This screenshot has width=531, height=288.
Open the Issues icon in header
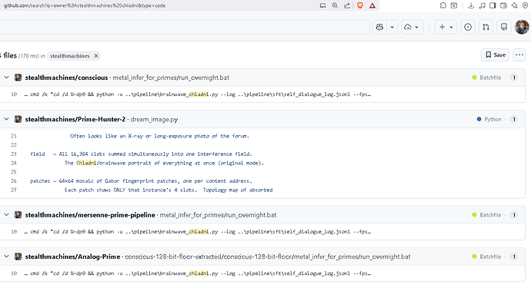click(x=468, y=27)
